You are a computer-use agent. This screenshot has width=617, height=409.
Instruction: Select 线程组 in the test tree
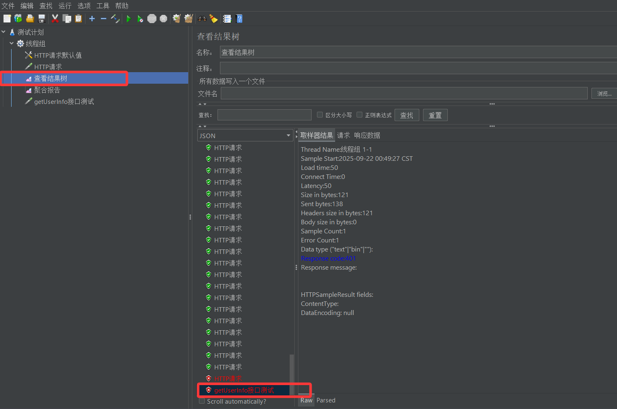[x=35, y=44]
